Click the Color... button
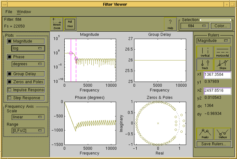 (x=221, y=26)
